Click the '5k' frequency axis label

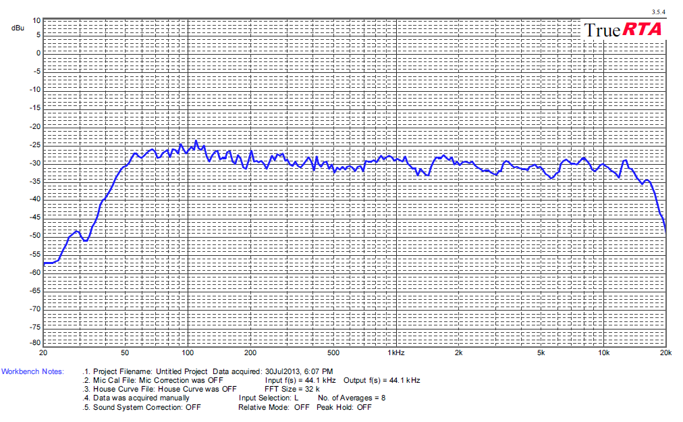tap(541, 352)
